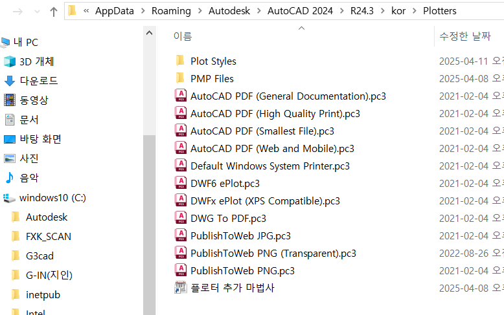Select the file name DWF6 ePlot.pc3

pos(225,184)
